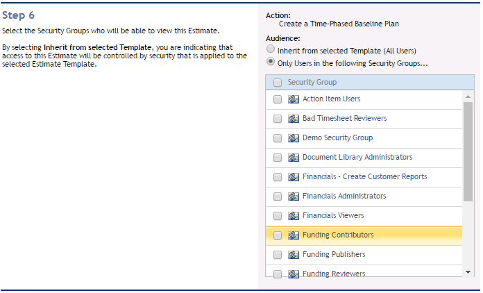Select the Funding Reviewers row label

click(334, 274)
